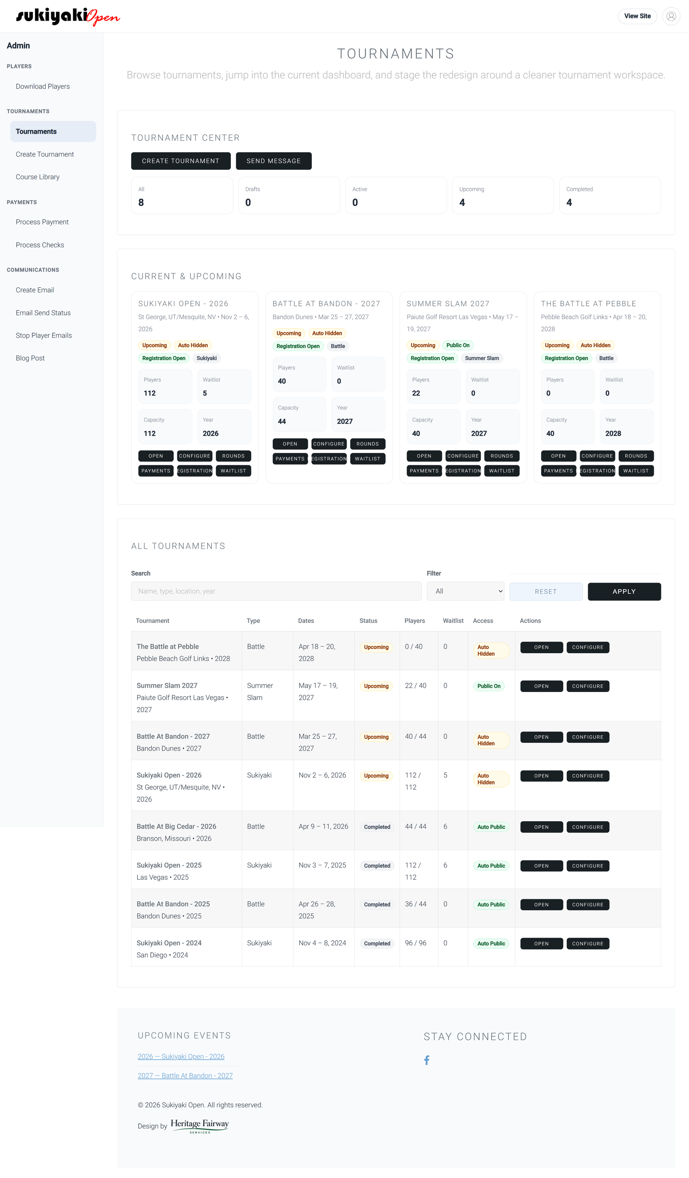Open Rounds on Battle At Bandon - 2027 card
Screen dimensions: 689x1178
click(x=368, y=444)
